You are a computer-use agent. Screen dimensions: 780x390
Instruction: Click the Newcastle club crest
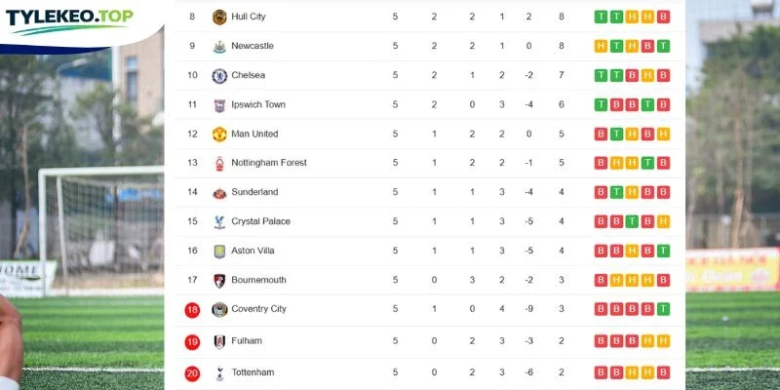pyautogui.click(x=219, y=46)
